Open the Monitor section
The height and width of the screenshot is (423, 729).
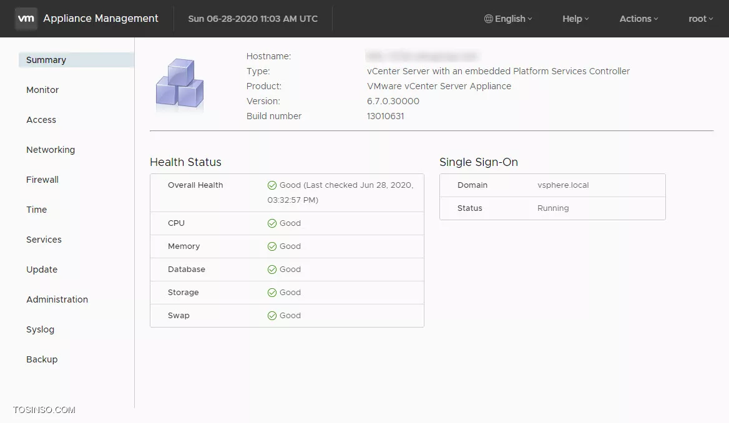click(x=42, y=90)
